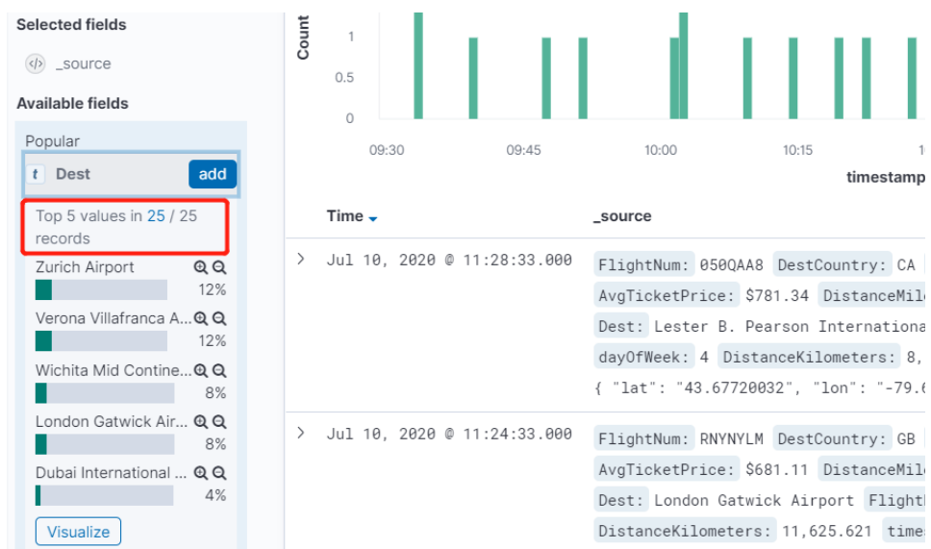Select the Dest field name
Viewport: 931px width, 549px height.
73,174
